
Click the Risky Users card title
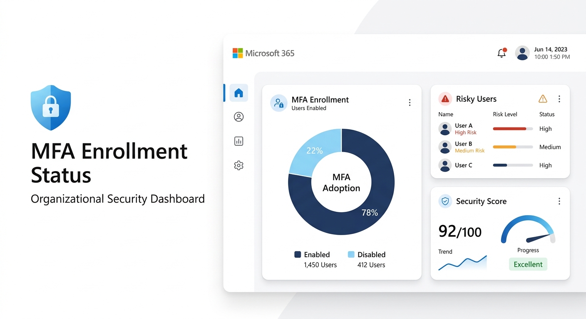476,99
